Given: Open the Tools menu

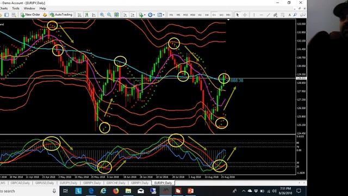Looking at the screenshot, I should (x=16, y=9).
